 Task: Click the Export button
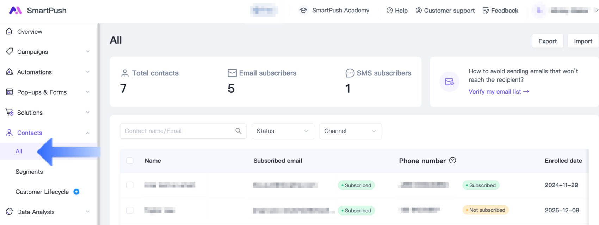tap(548, 41)
